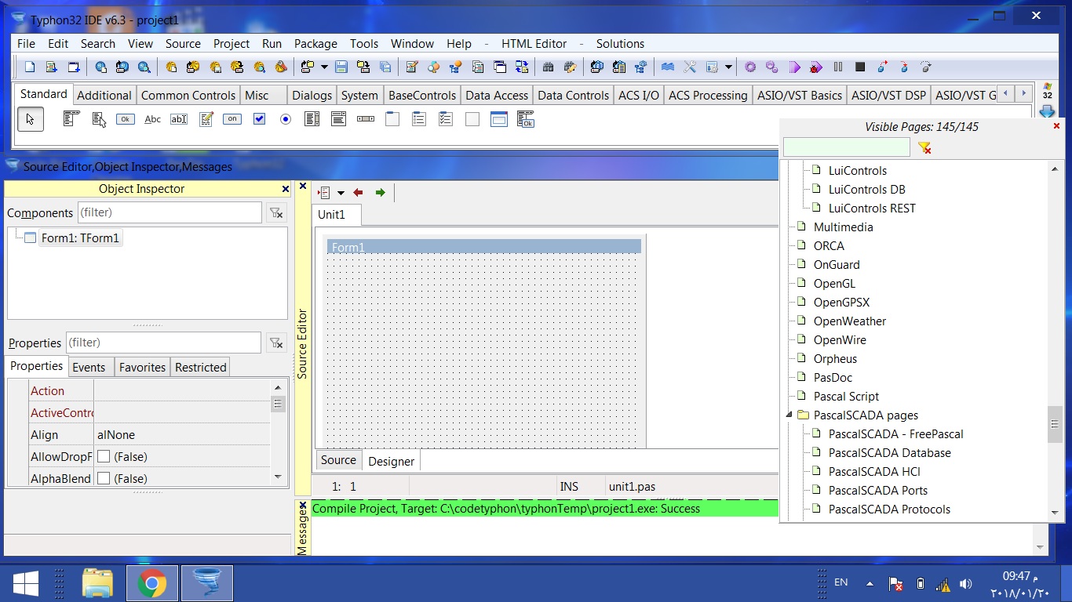Open Google Chrome from the taskbar

[x=151, y=583]
